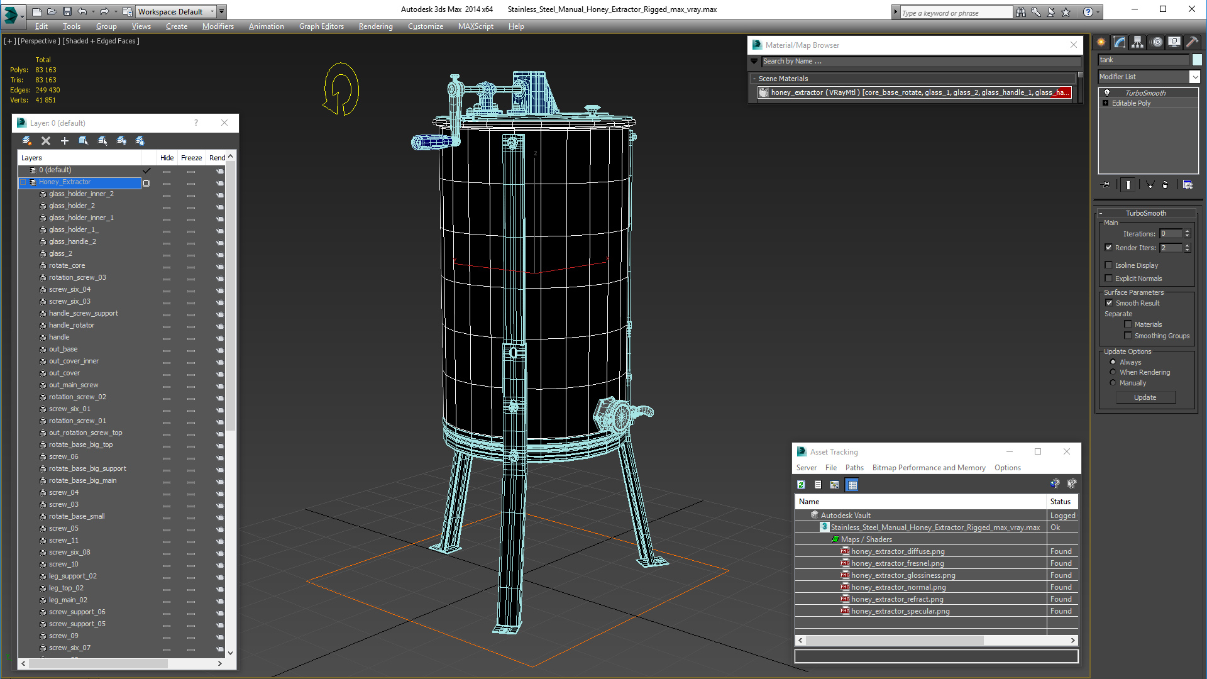Screen dimensions: 1207x679
Task: Open the Utilities hammer panel tab
Action: click(1191, 42)
